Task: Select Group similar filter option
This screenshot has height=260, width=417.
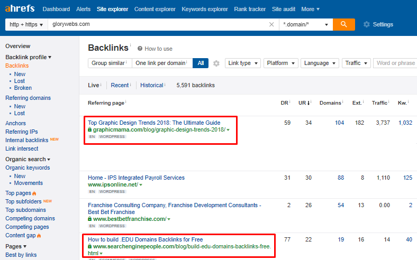Action: 110,63
